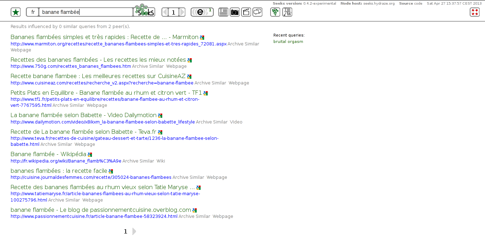Open 'Bananes flambées simples et très rapides' Marmiton result
The image size is (485, 242).
[104, 37]
